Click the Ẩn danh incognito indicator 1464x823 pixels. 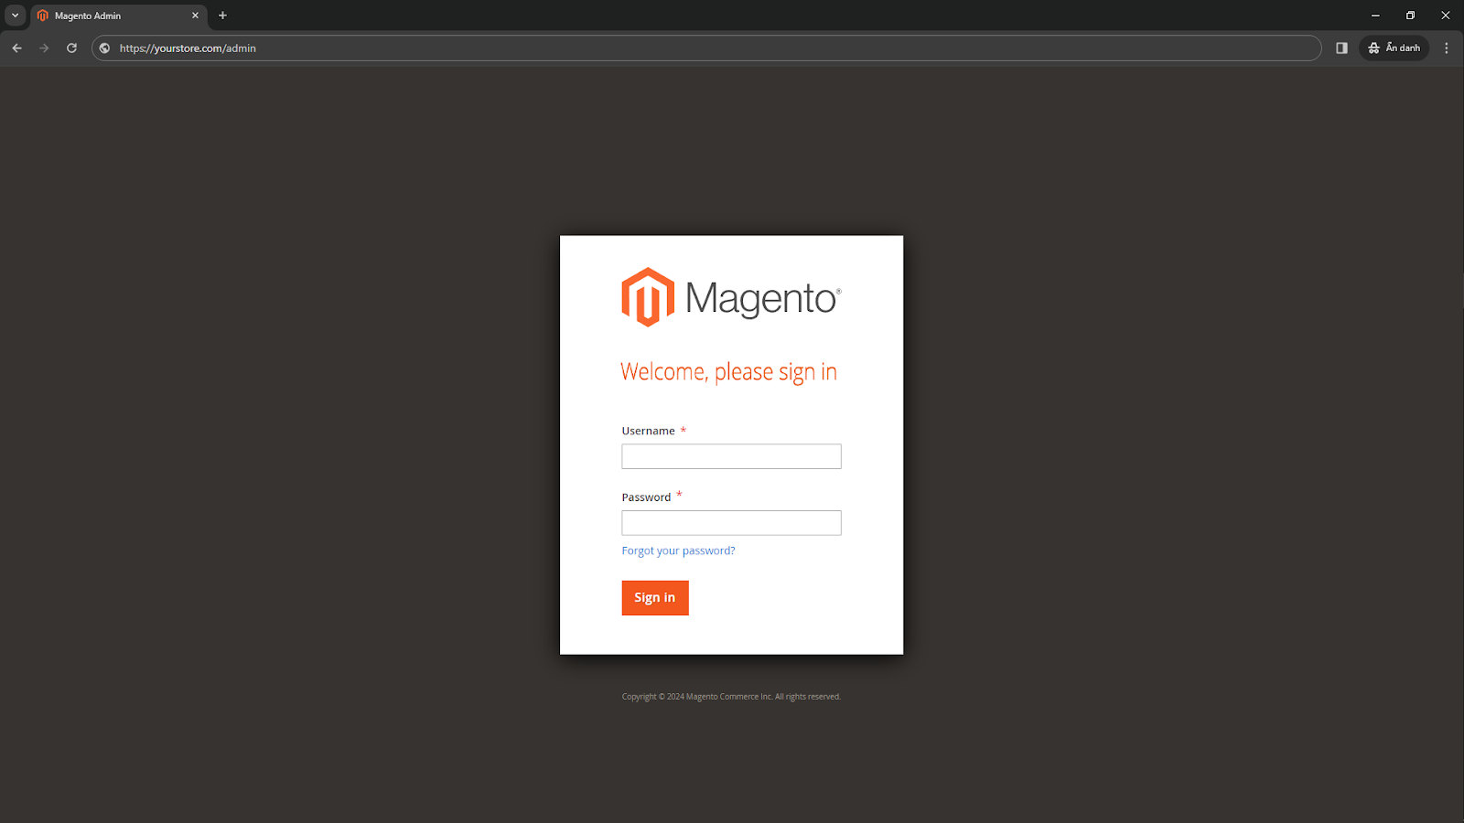[1394, 48]
